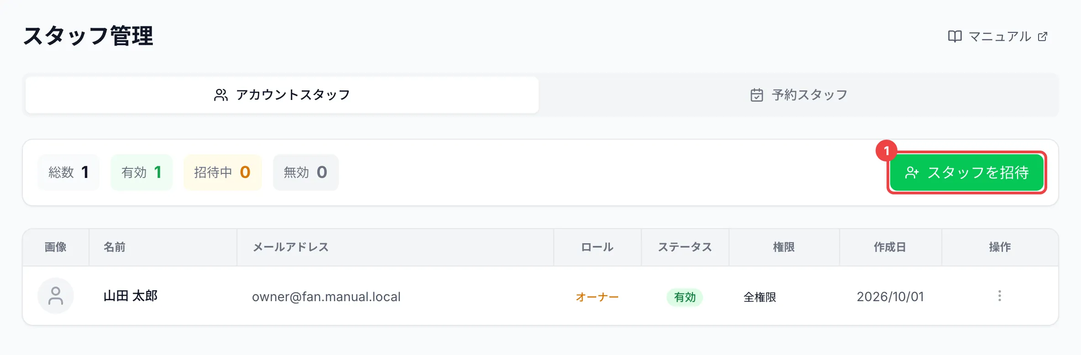
Task: Click the ステータス column header
Action: coord(685,247)
